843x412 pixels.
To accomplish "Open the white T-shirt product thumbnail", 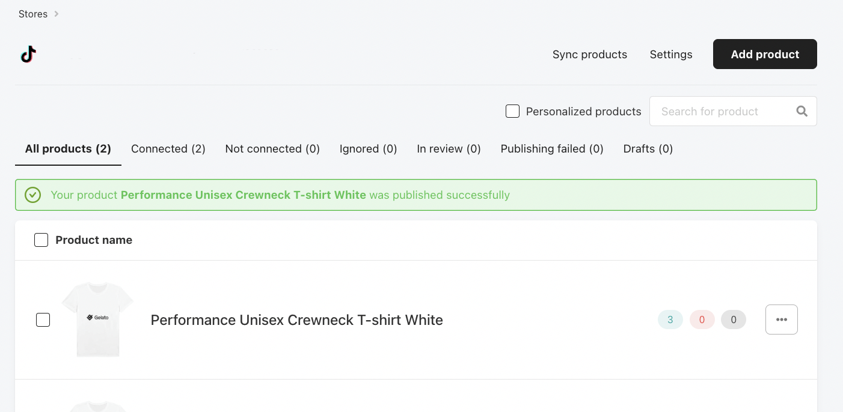I will (x=98, y=320).
